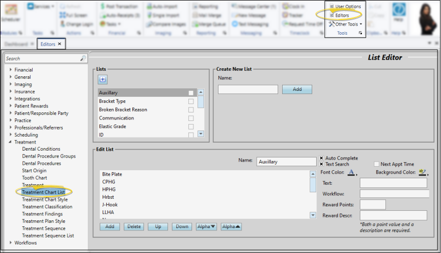Open the Font Color picker
Screen dimensions: 441x253
(352, 172)
